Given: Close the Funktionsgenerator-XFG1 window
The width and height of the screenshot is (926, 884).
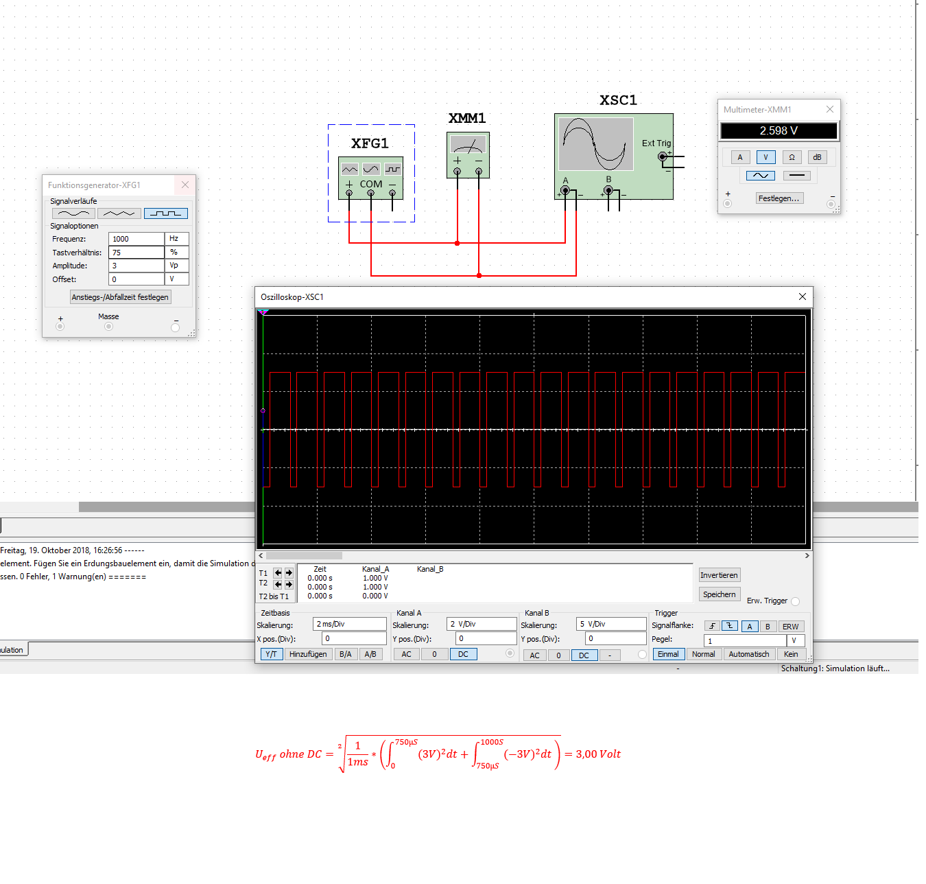Looking at the screenshot, I should pos(185,185).
